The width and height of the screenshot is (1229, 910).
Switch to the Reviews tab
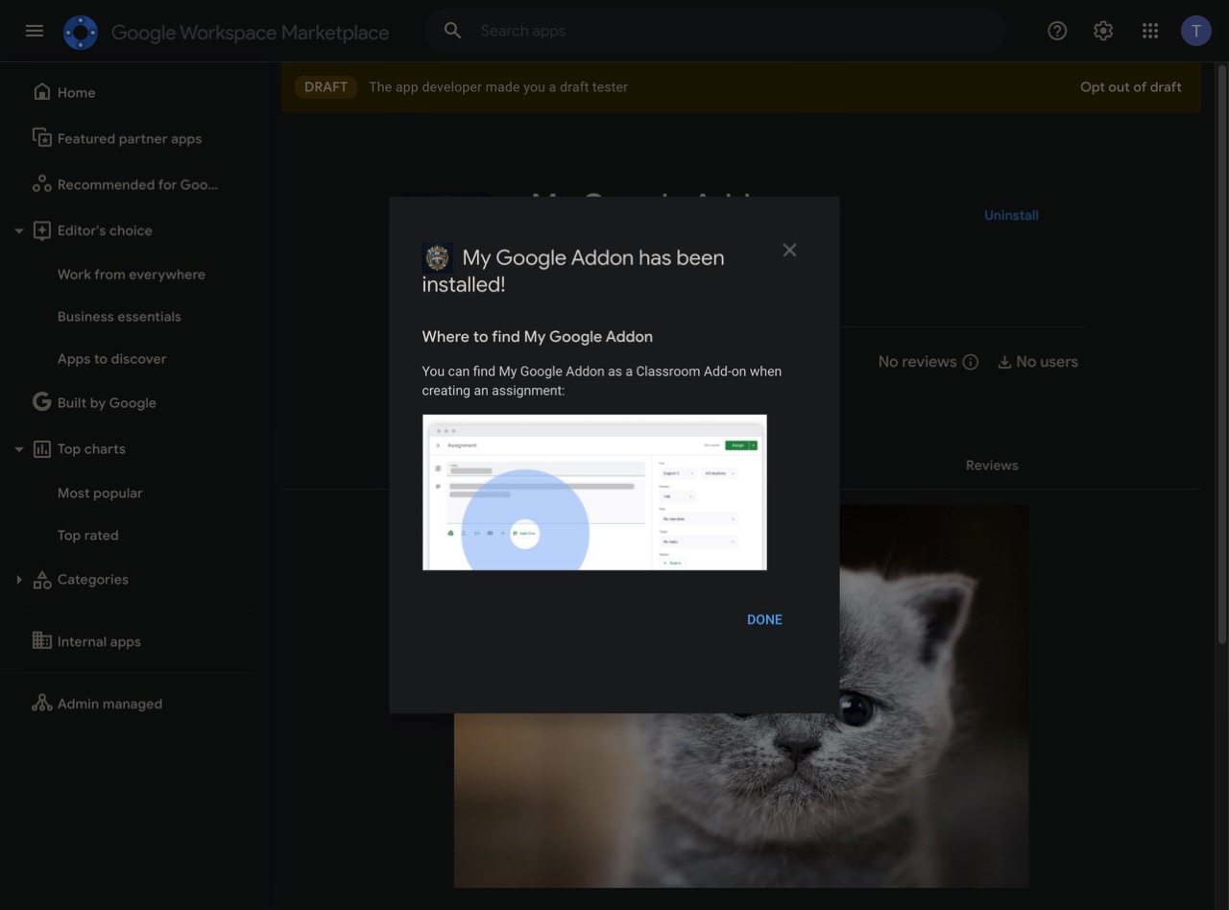[x=992, y=466]
